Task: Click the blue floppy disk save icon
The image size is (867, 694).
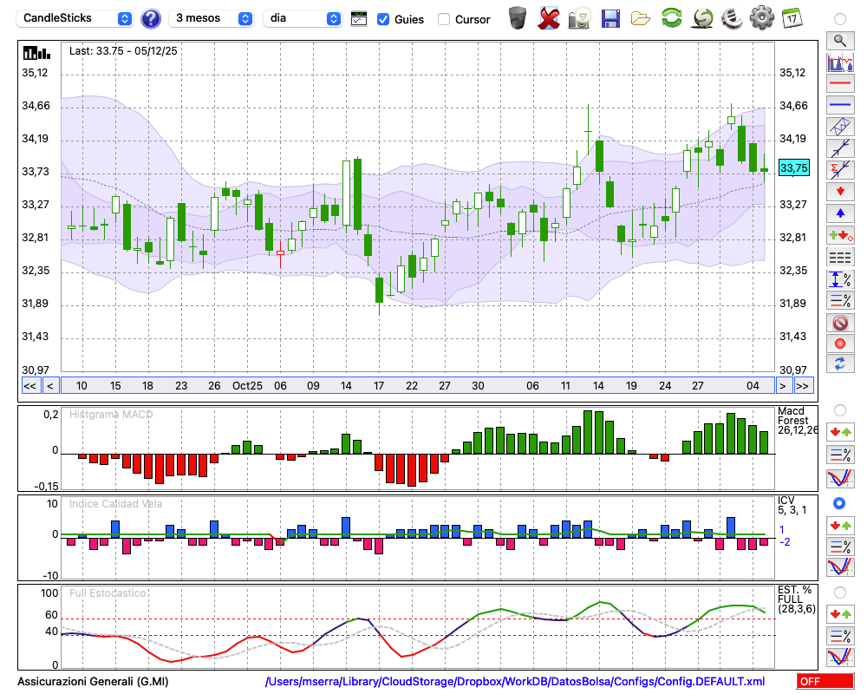Action: tap(610, 17)
